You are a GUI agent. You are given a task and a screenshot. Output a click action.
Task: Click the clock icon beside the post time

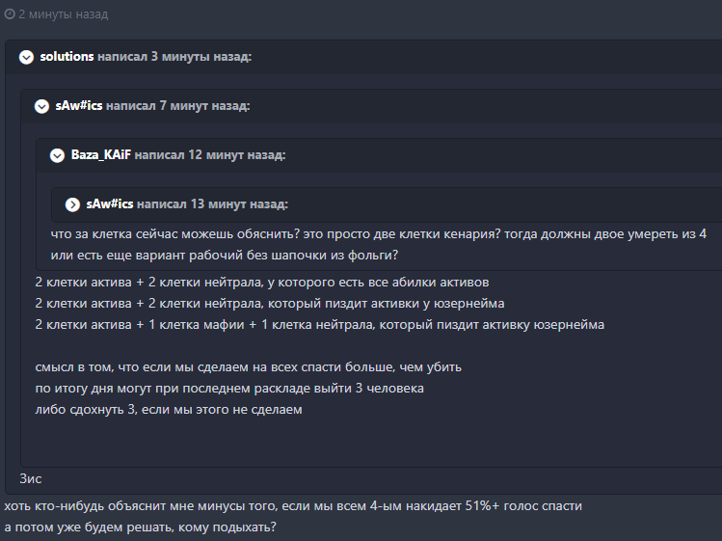pyautogui.click(x=10, y=15)
